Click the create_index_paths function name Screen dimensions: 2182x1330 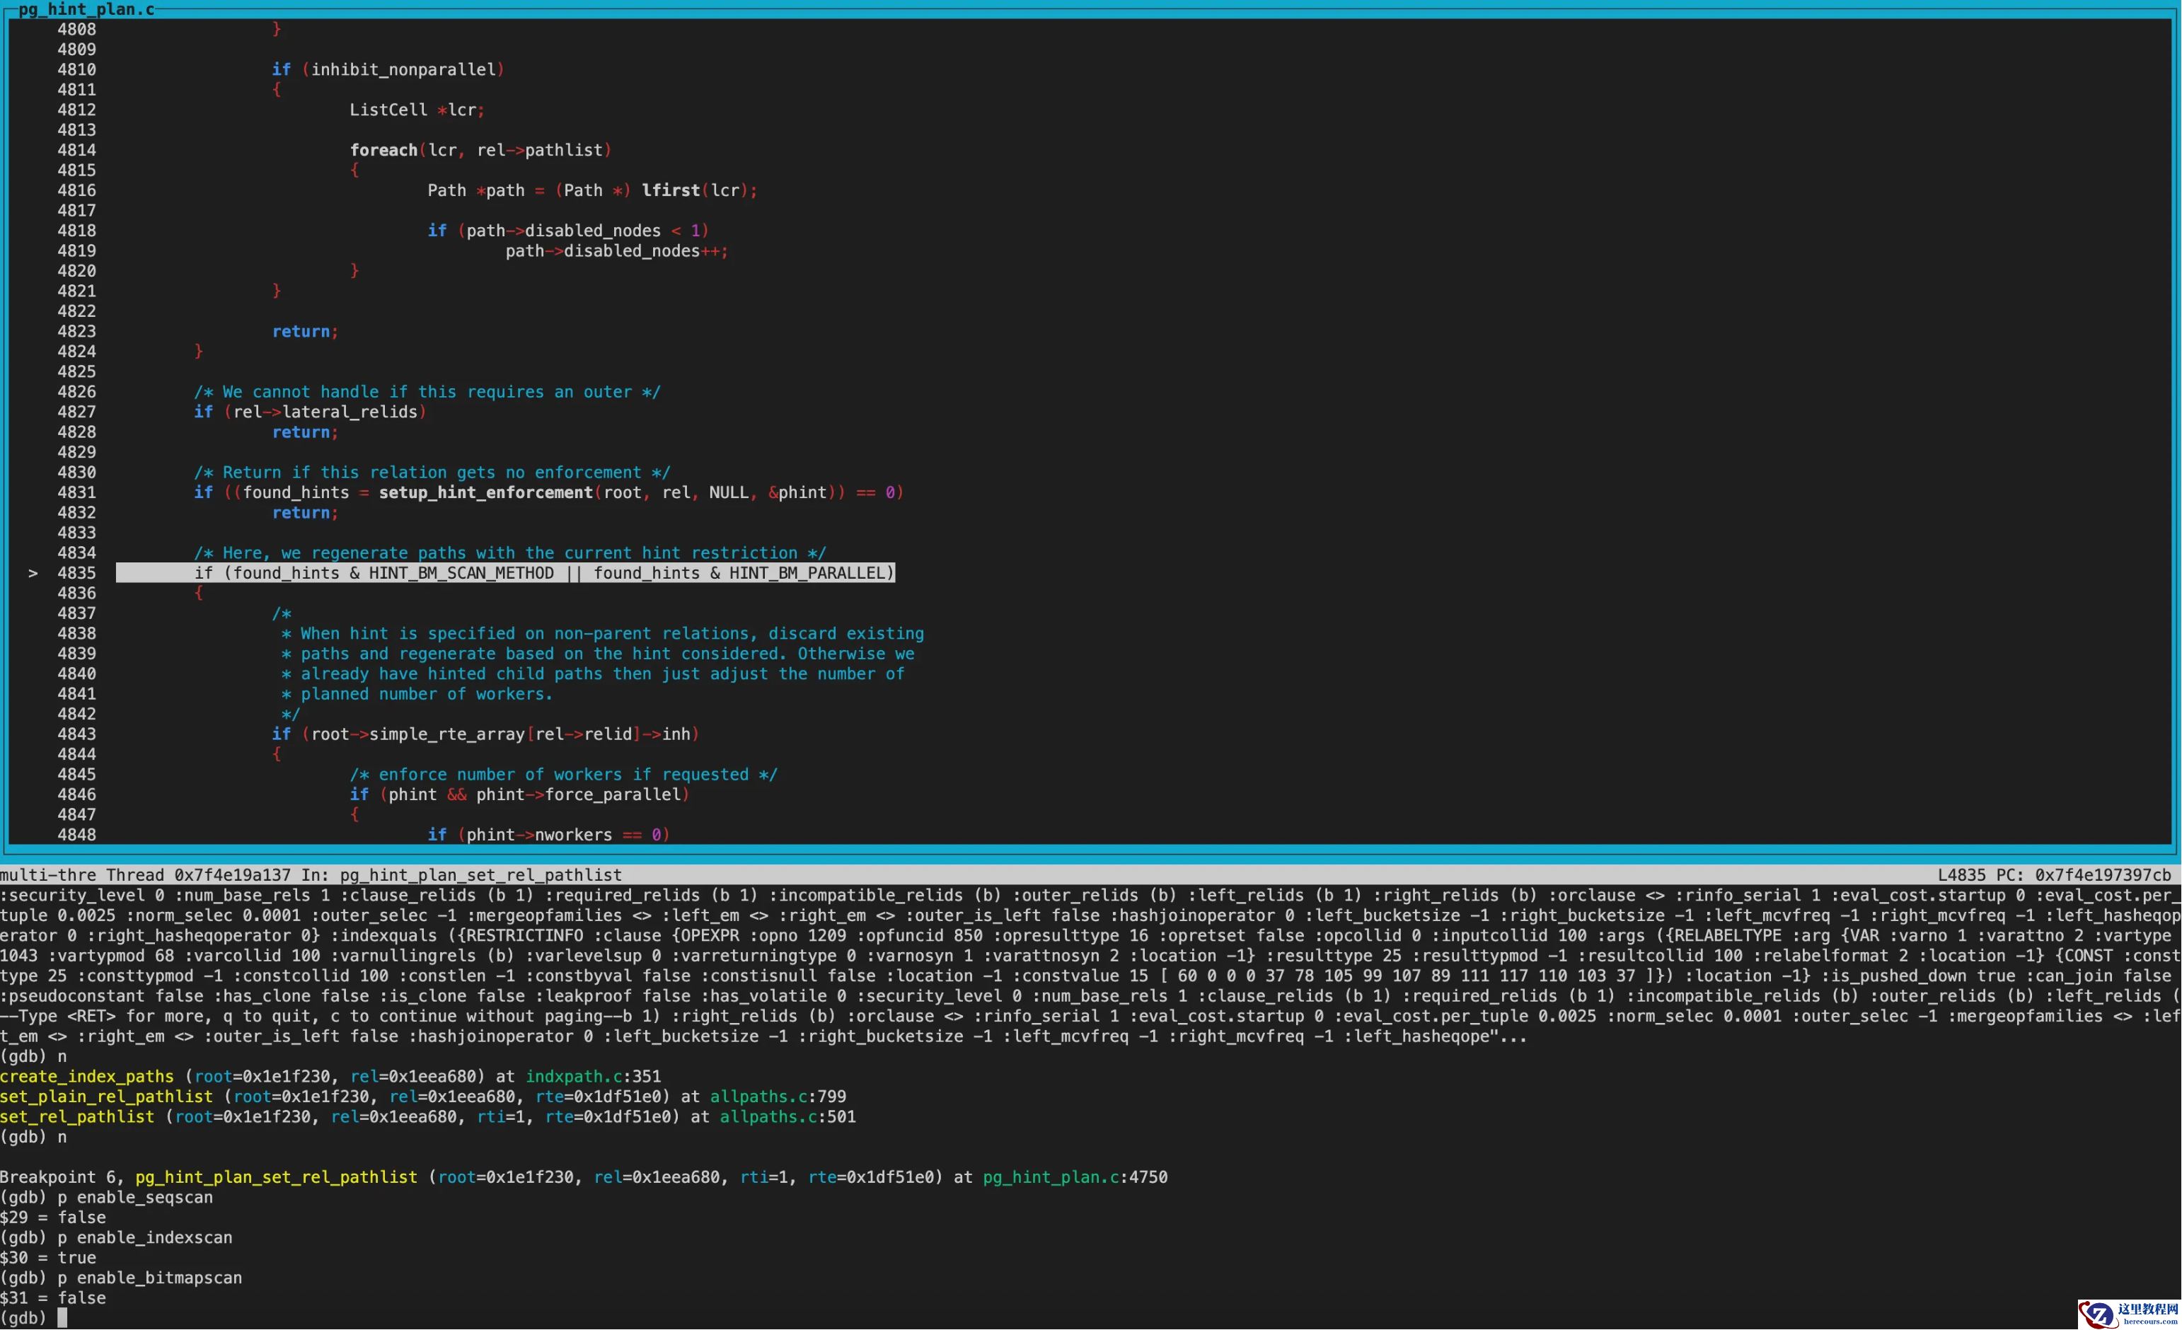[x=87, y=1076]
